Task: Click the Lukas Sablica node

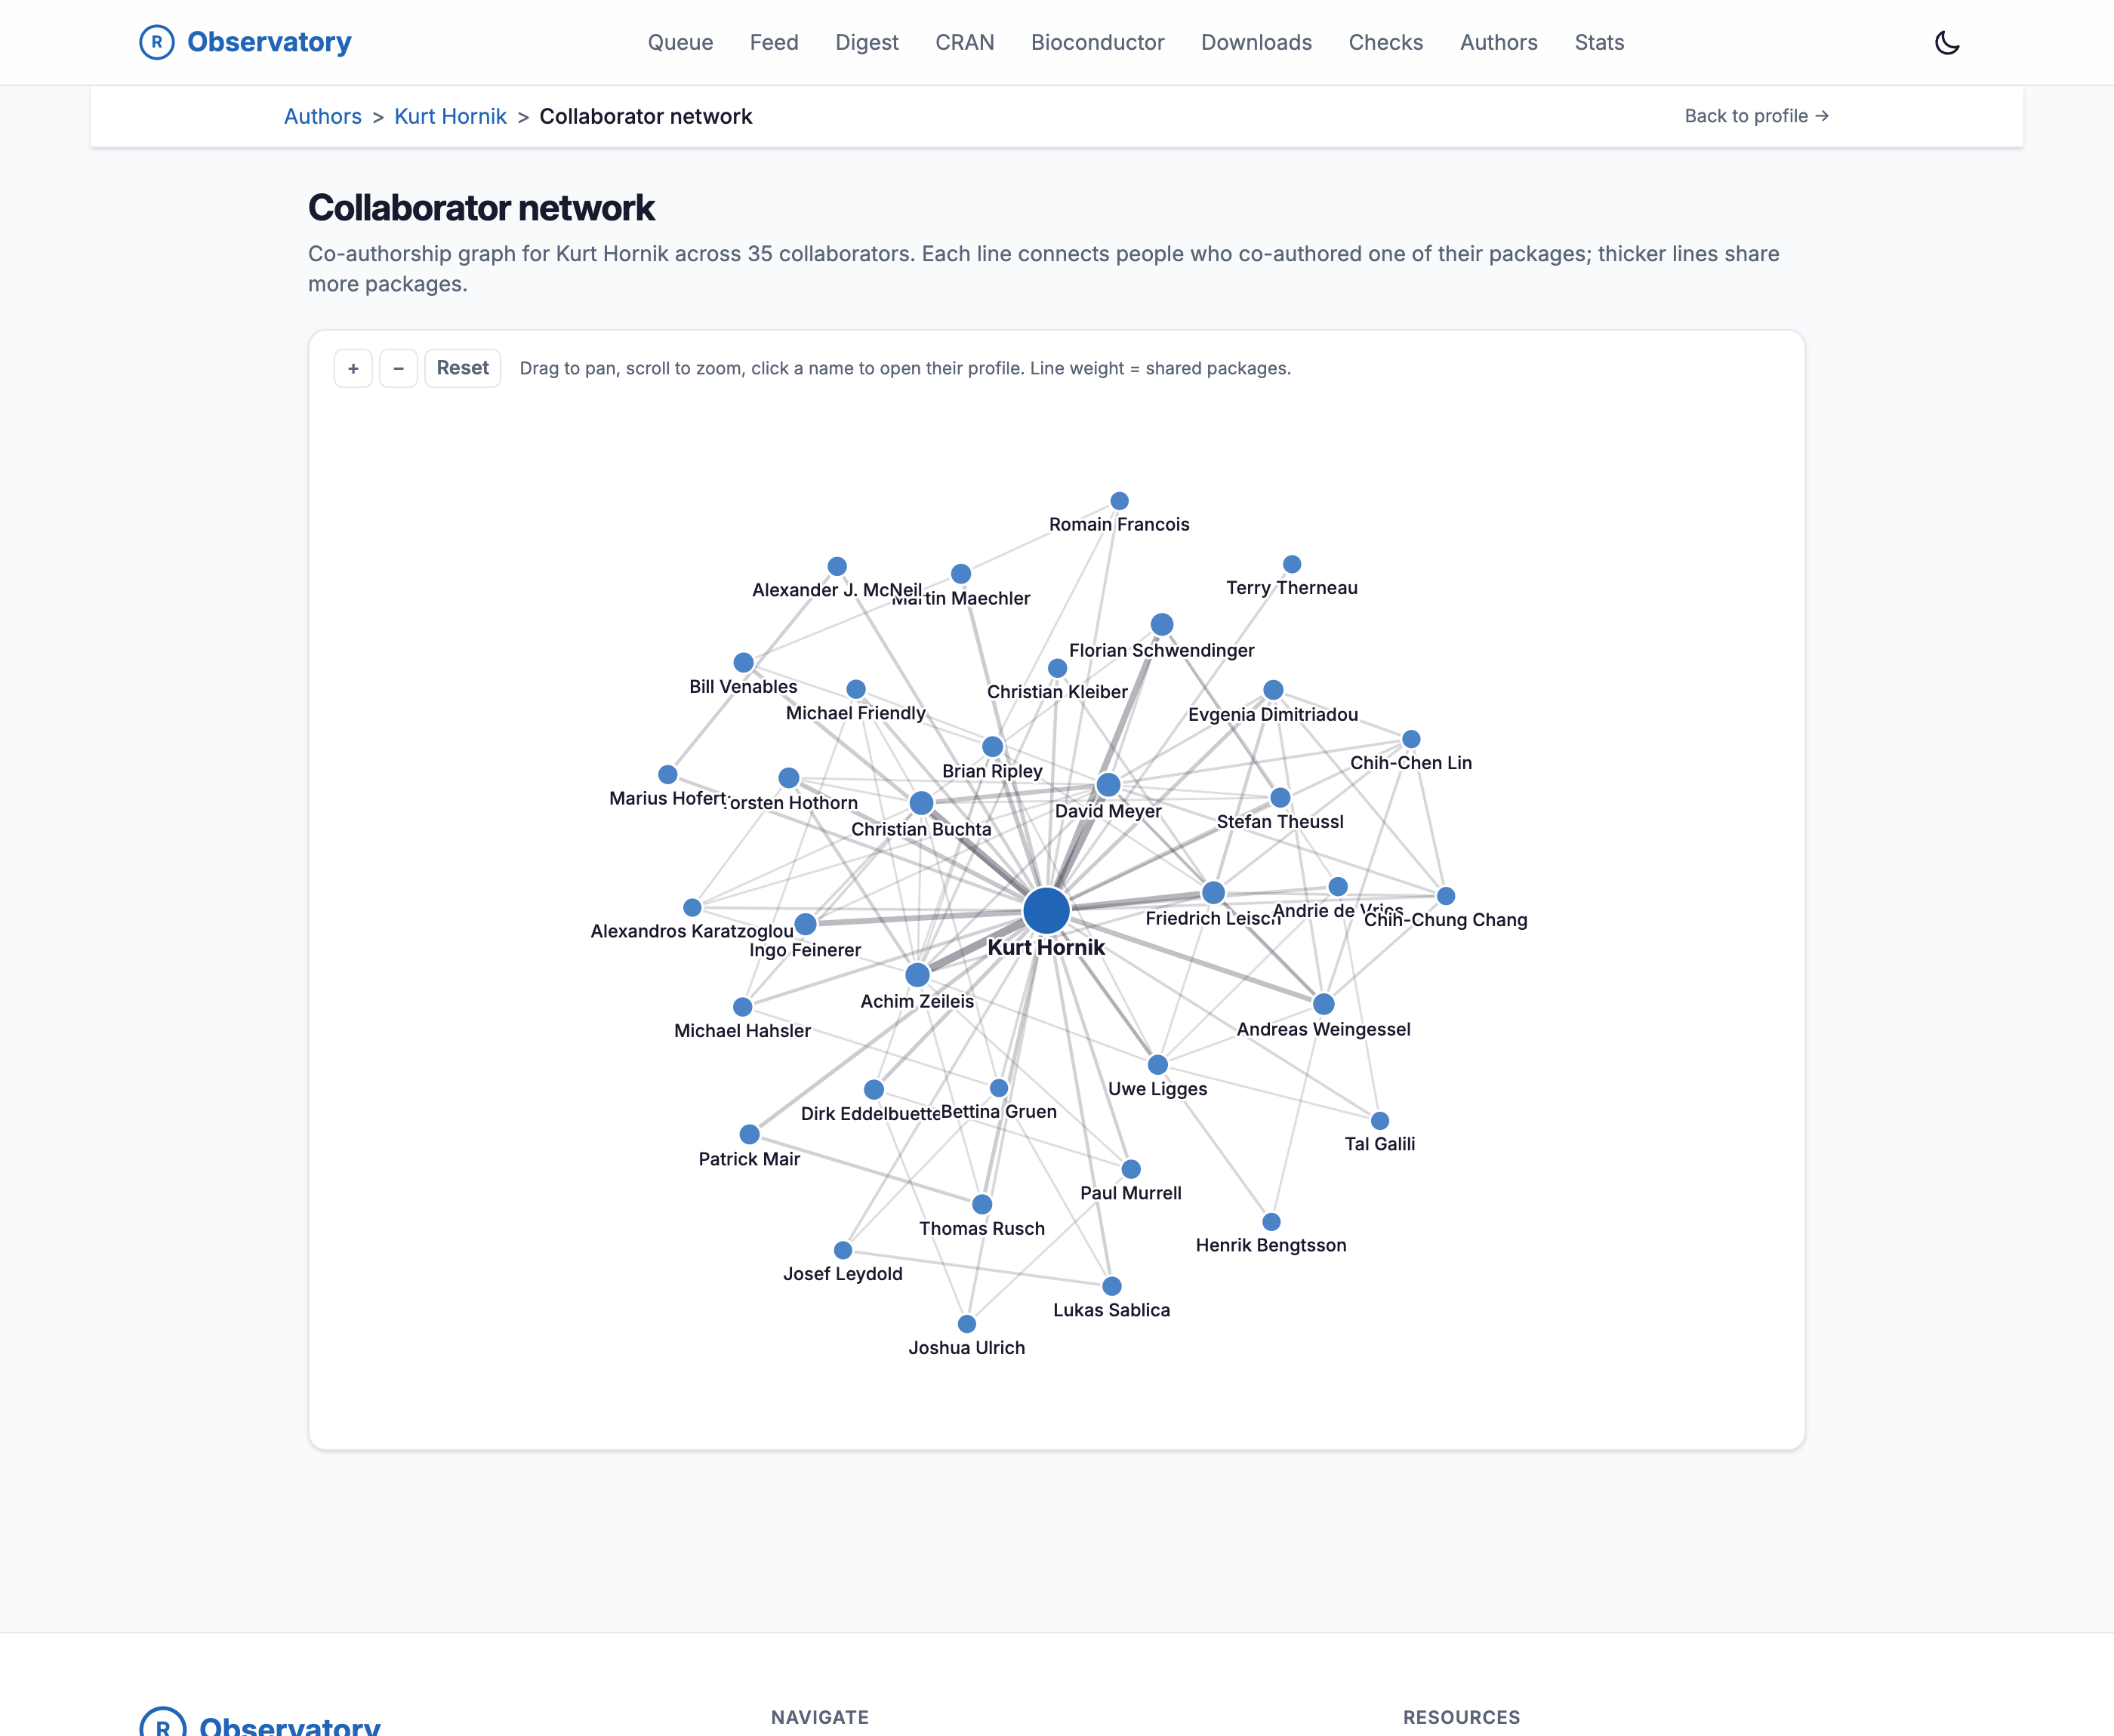Action: coord(1112,1286)
